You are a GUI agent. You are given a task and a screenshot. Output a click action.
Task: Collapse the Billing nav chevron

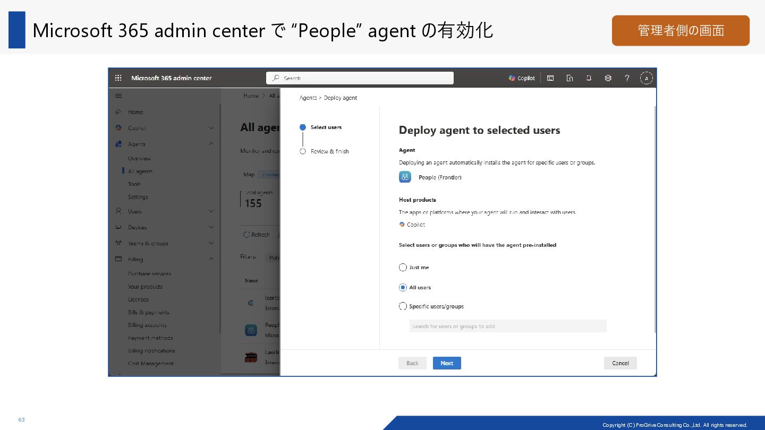[211, 259]
